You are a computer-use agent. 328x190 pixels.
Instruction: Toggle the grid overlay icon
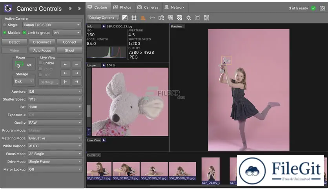[134, 18]
